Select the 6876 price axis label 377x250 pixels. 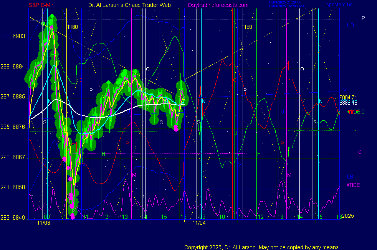[19, 127]
